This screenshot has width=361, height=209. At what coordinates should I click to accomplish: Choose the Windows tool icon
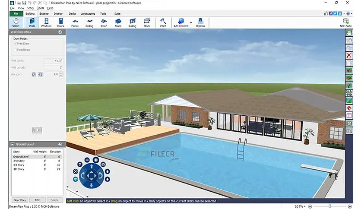(46, 22)
